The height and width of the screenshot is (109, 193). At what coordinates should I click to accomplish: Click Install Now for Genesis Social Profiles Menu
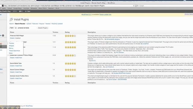[19, 78]
